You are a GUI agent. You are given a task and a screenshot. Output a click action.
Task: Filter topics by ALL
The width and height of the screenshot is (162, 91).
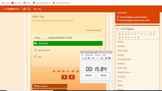click(x=119, y=34)
